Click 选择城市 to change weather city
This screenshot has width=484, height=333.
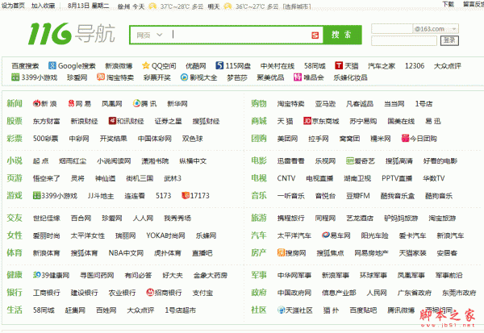[297, 6]
